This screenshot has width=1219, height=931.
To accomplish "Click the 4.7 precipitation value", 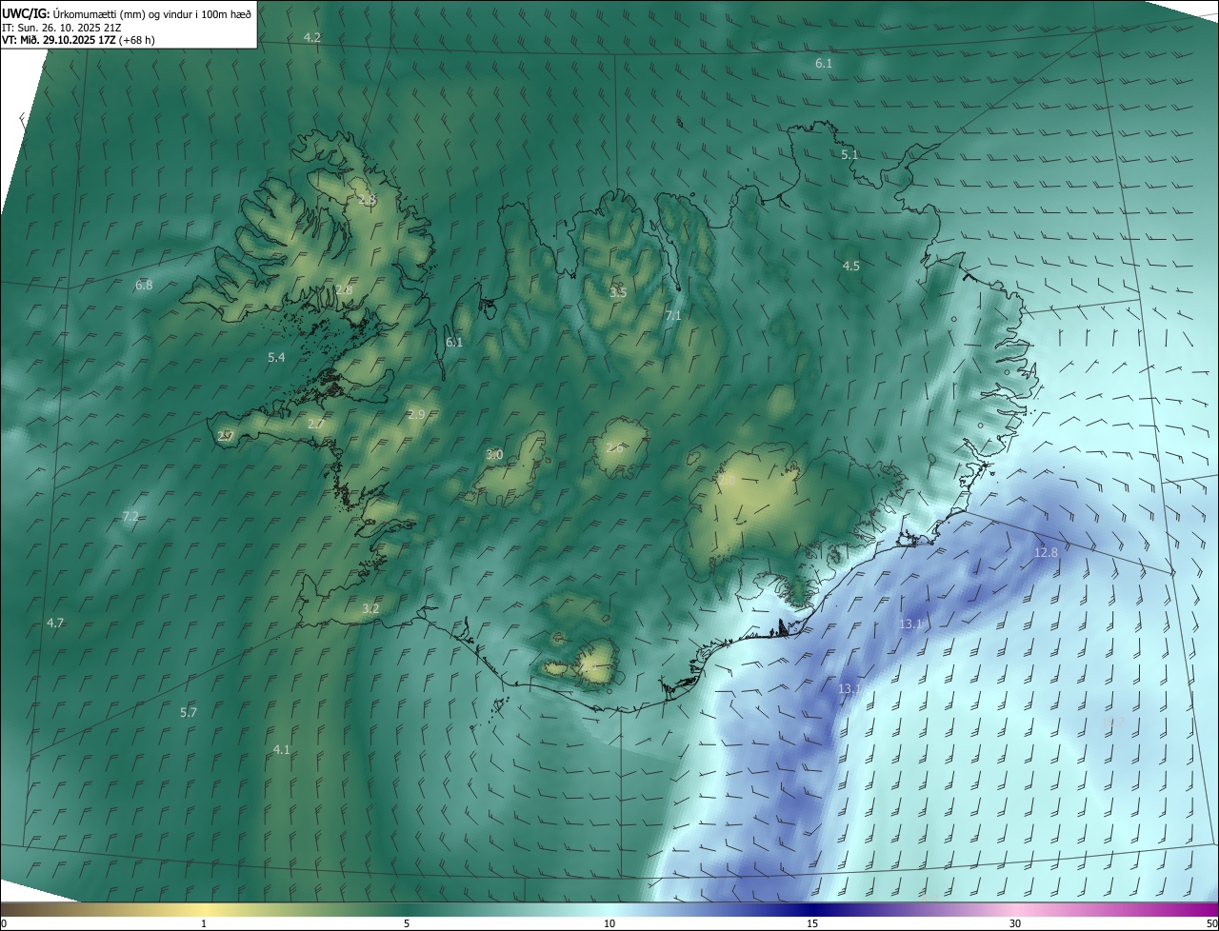I will [55, 623].
